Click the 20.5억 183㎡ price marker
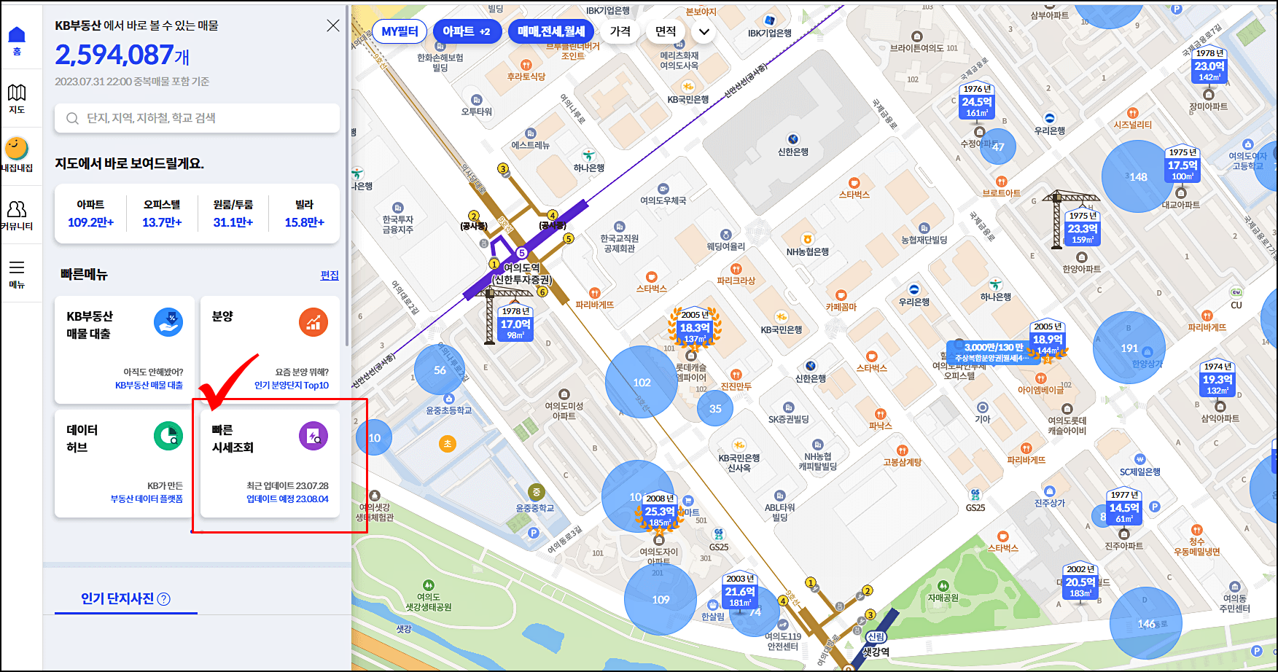1278x672 pixels. coord(1080,582)
